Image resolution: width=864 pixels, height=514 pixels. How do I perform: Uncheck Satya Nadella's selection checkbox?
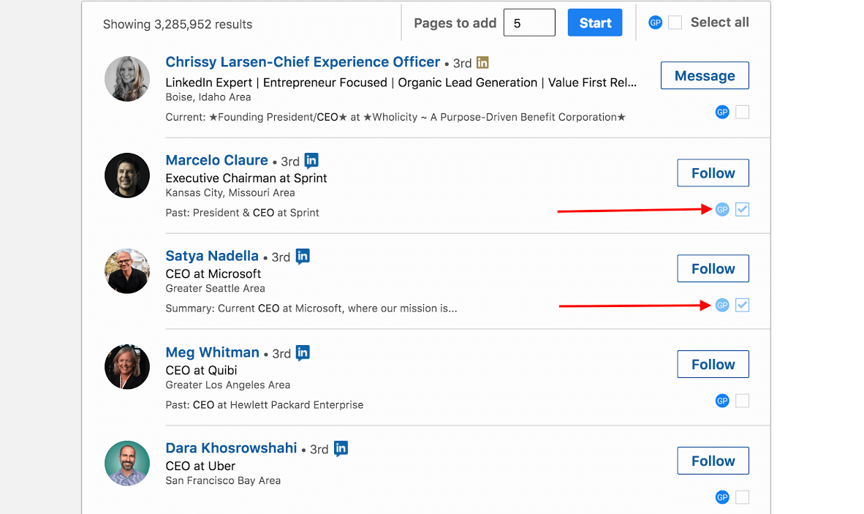[742, 305]
